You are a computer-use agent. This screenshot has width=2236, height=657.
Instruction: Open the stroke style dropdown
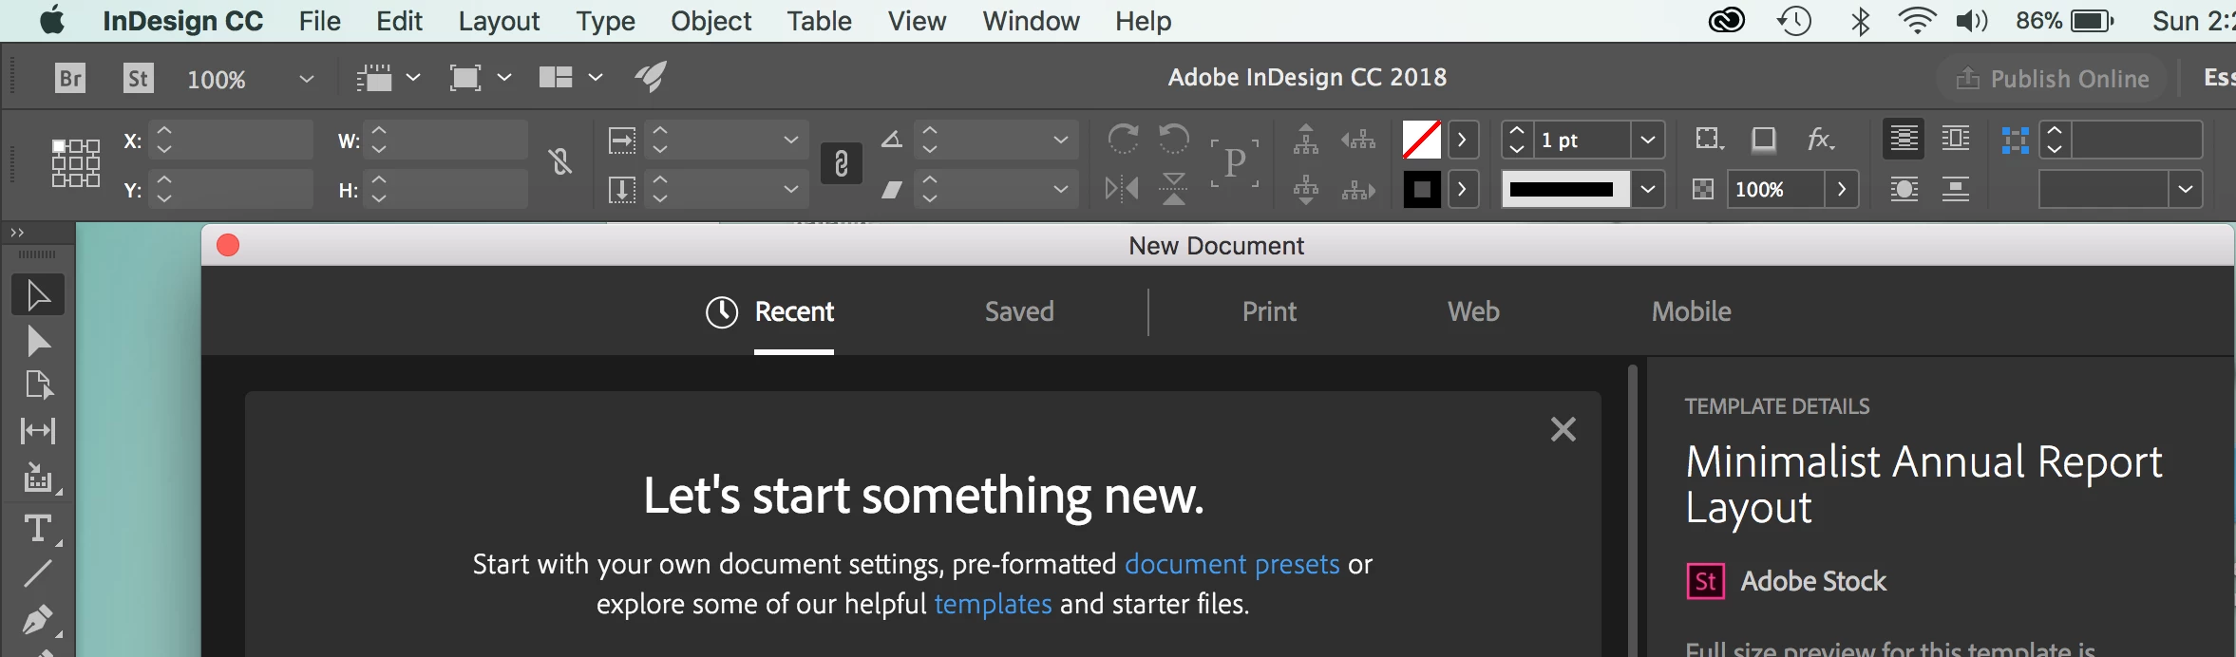click(x=1648, y=189)
